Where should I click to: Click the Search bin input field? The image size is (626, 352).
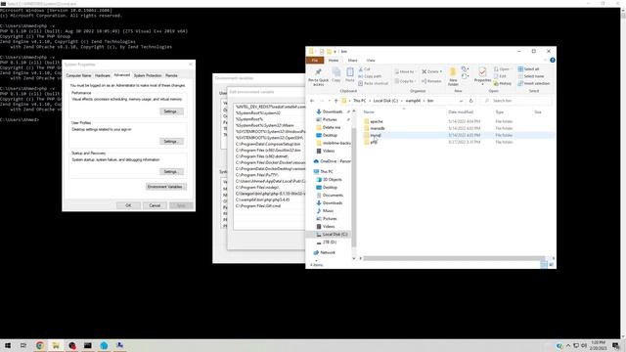[515, 101]
